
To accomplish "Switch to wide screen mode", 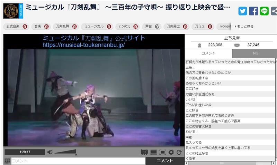I will click(x=154, y=152).
